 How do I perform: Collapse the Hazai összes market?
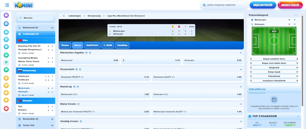241,104
